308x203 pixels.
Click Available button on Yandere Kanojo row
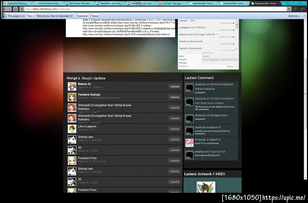tap(175, 97)
